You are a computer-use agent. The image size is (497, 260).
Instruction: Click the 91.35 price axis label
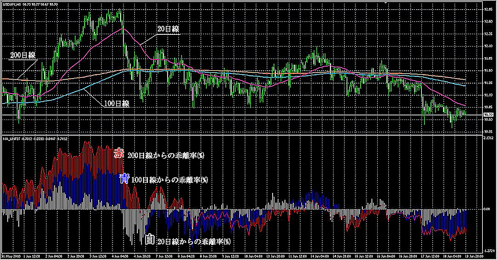pos(488,83)
